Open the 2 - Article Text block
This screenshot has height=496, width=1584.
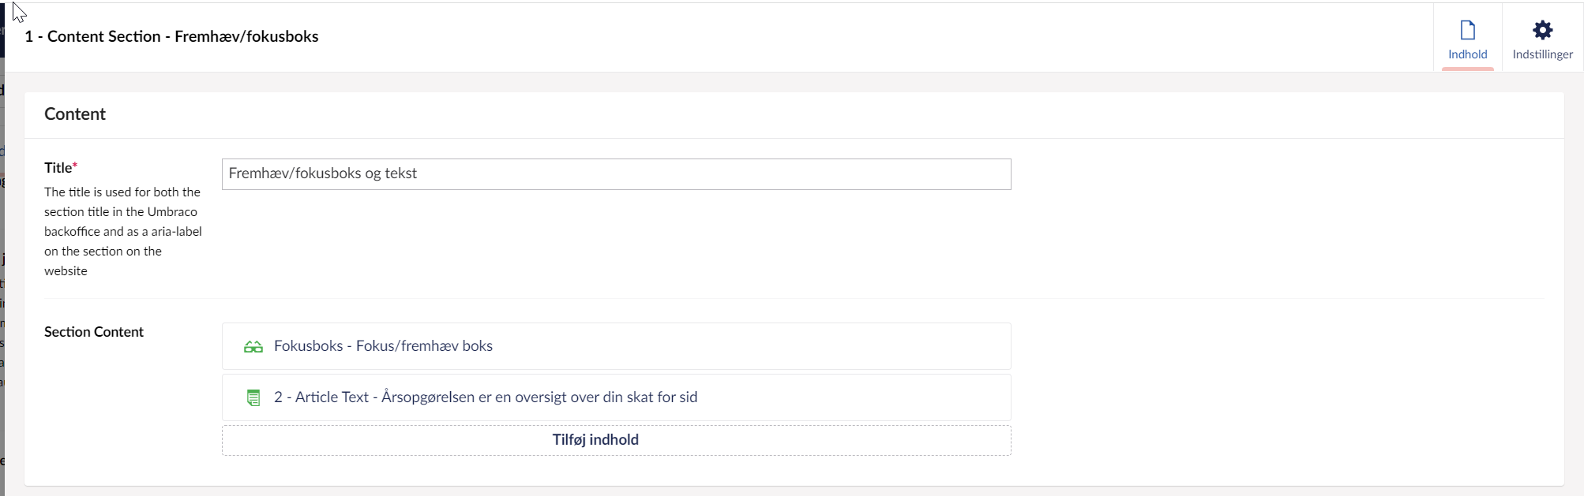click(x=485, y=397)
